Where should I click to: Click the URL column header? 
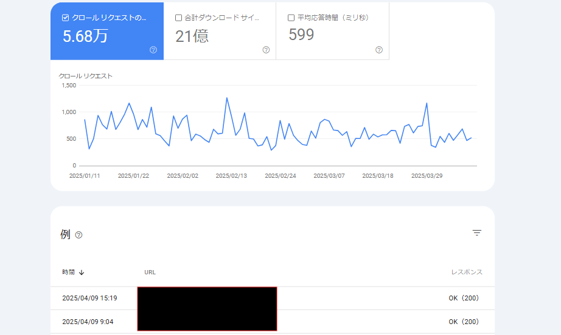pyautogui.click(x=150, y=272)
